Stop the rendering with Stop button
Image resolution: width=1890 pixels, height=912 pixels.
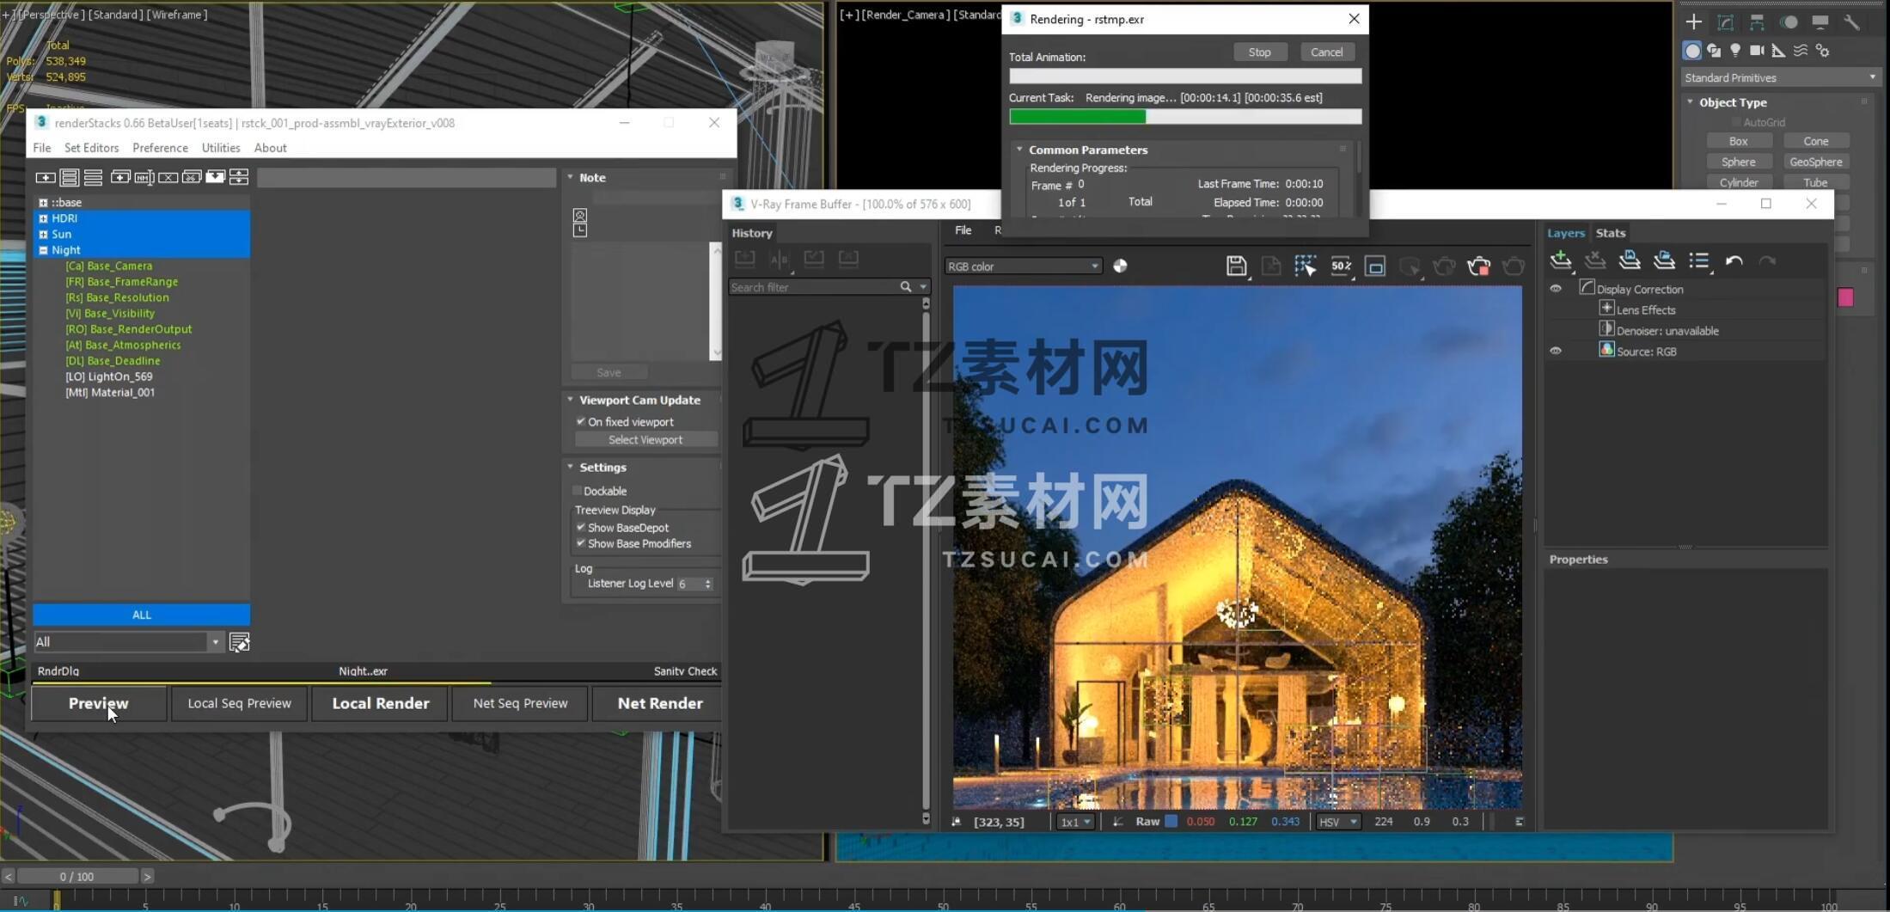[1259, 52]
